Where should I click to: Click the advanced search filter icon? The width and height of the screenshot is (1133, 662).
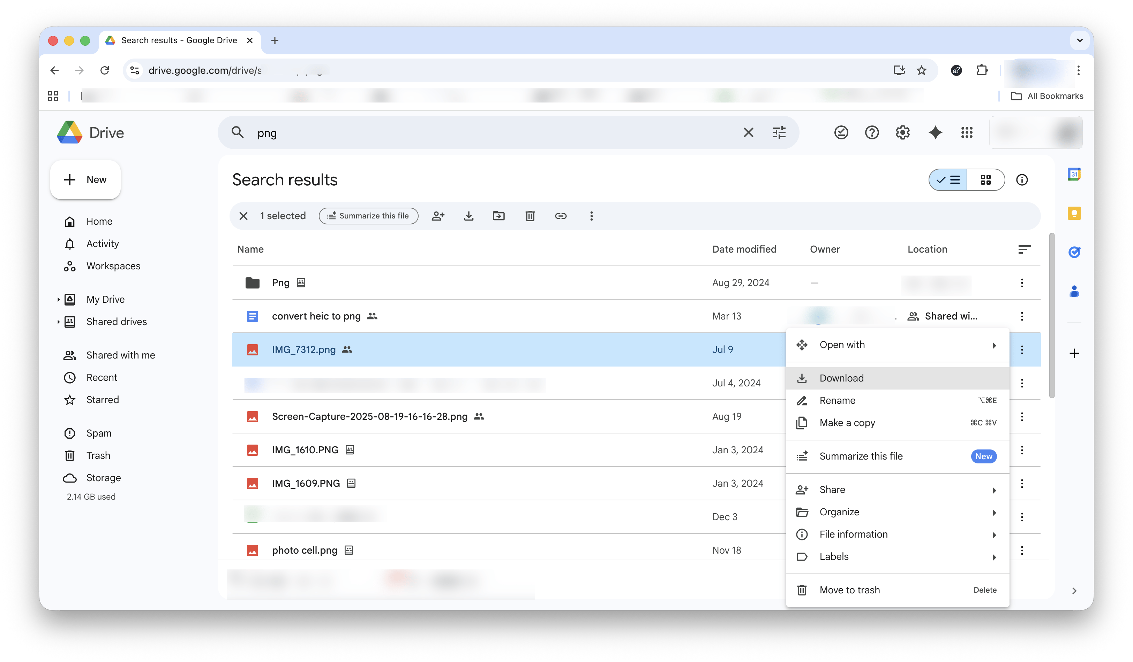point(779,132)
